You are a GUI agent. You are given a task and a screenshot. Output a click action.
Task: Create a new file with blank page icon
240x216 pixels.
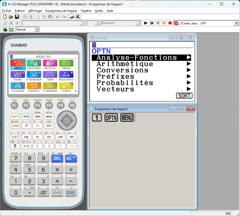point(5,17)
